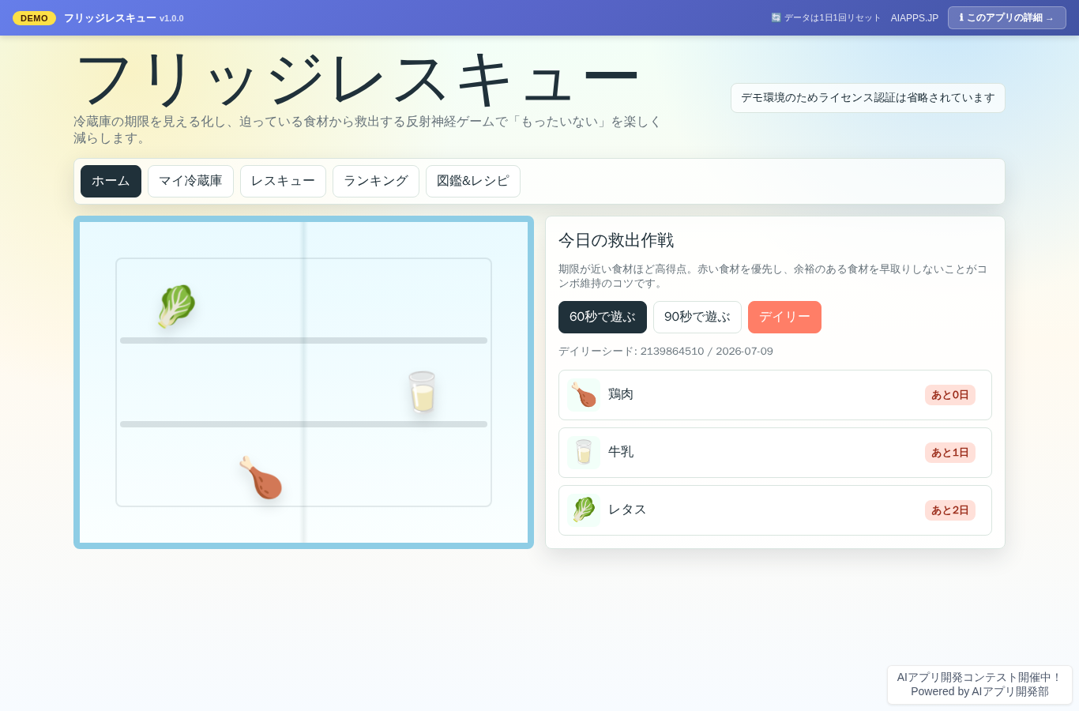Click the milk glass in the fridge
This screenshot has width=1079, height=711.
[422, 392]
